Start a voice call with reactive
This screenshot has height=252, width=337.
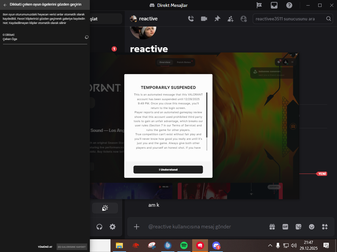click(x=191, y=19)
